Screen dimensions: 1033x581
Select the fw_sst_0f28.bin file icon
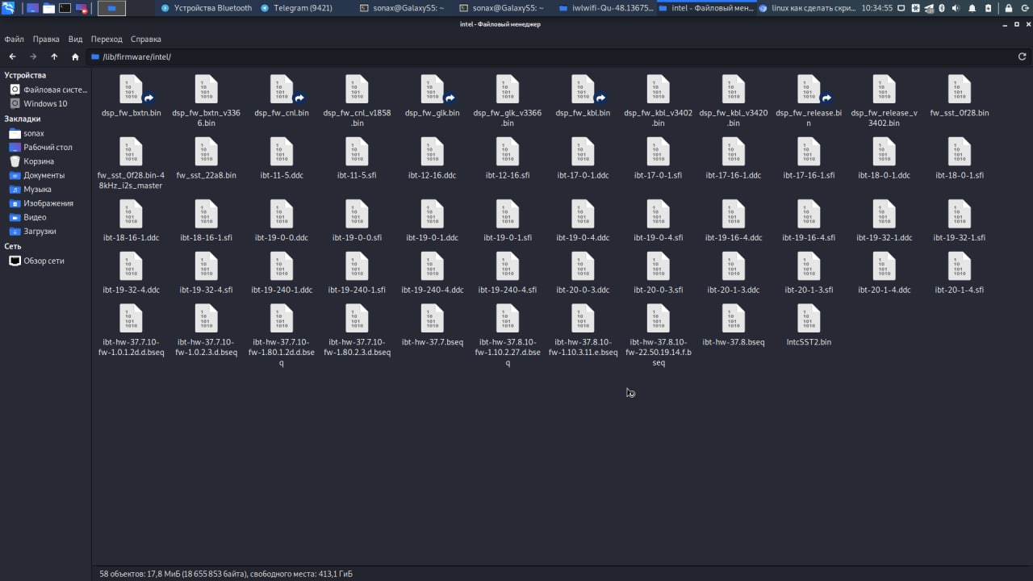[960, 90]
